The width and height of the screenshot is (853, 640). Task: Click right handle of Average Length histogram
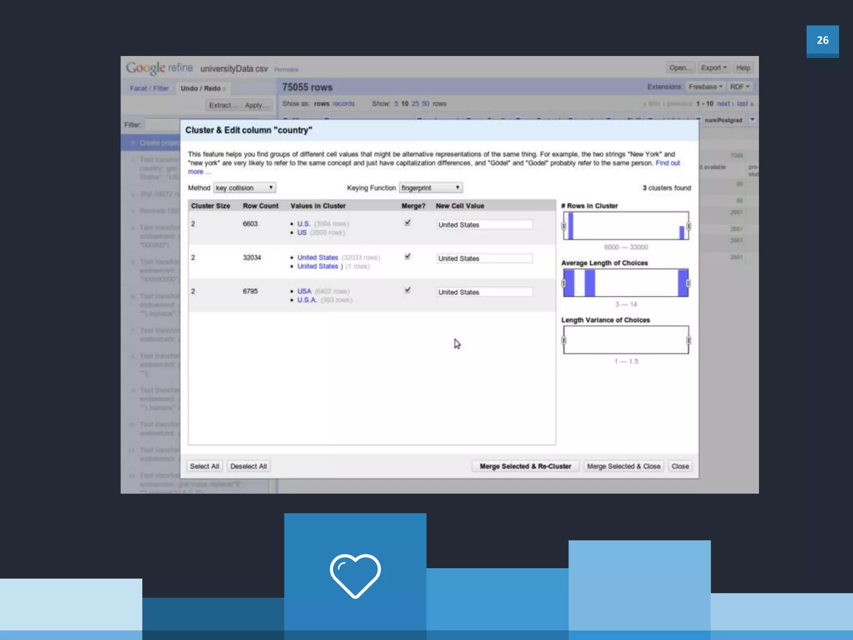pos(688,283)
